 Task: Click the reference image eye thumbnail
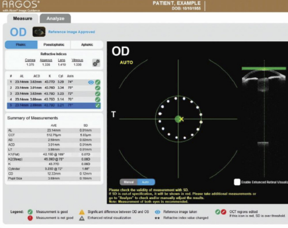click(x=39, y=32)
